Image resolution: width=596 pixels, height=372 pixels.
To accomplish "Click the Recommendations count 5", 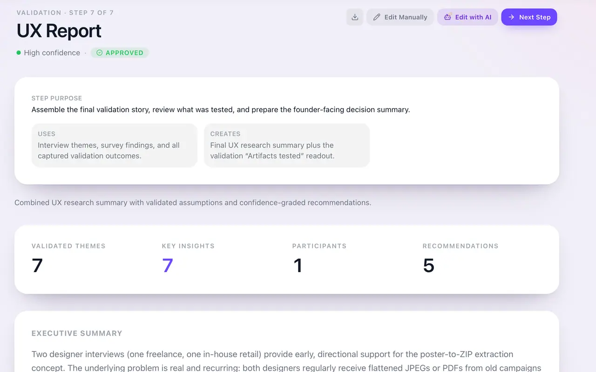I will click(x=428, y=266).
